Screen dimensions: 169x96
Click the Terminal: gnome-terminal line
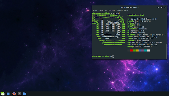[x=138, y=41]
